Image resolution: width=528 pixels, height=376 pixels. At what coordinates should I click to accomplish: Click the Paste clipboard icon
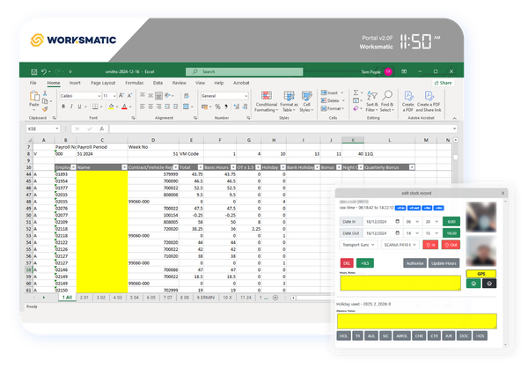(34, 96)
